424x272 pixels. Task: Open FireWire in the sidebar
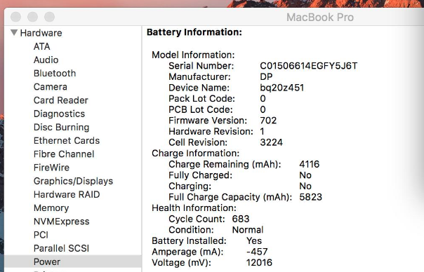pos(51,168)
